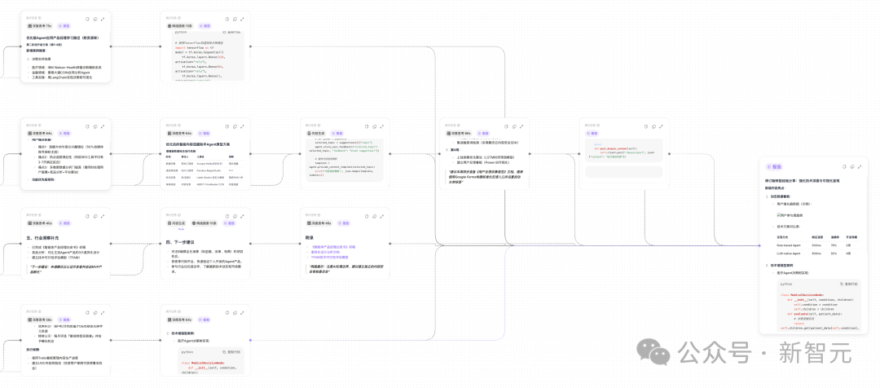Select 网络搜索 10条 badge on 下一步建议 card
Viewport: 880px width, 388px height.
(x=203, y=223)
